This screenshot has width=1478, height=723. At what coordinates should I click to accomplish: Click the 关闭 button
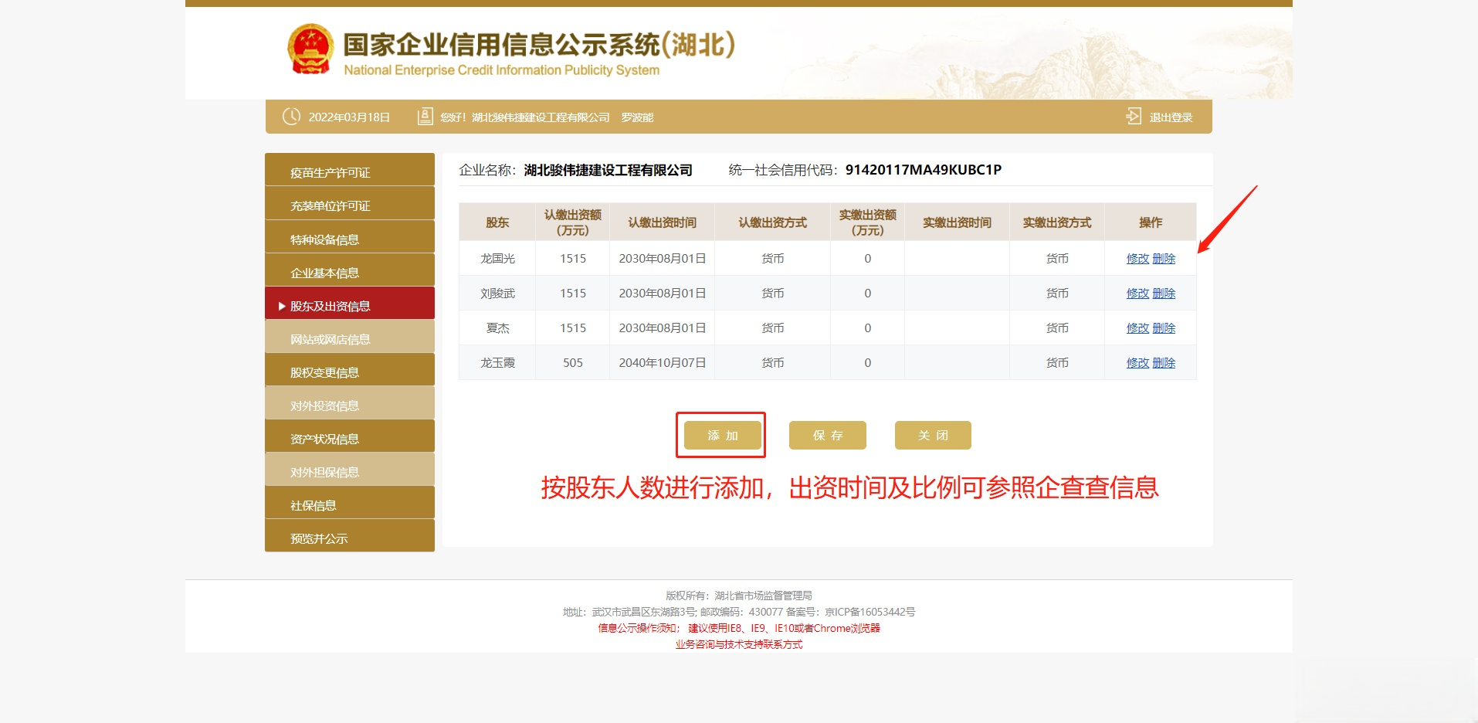pyautogui.click(x=933, y=435)
